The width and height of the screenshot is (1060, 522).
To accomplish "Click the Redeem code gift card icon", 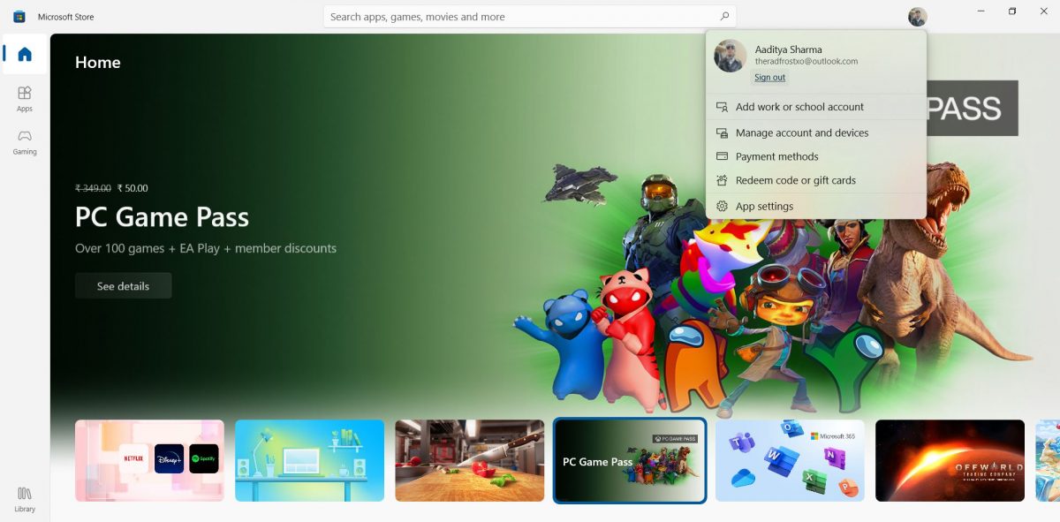I will [722, 180].
